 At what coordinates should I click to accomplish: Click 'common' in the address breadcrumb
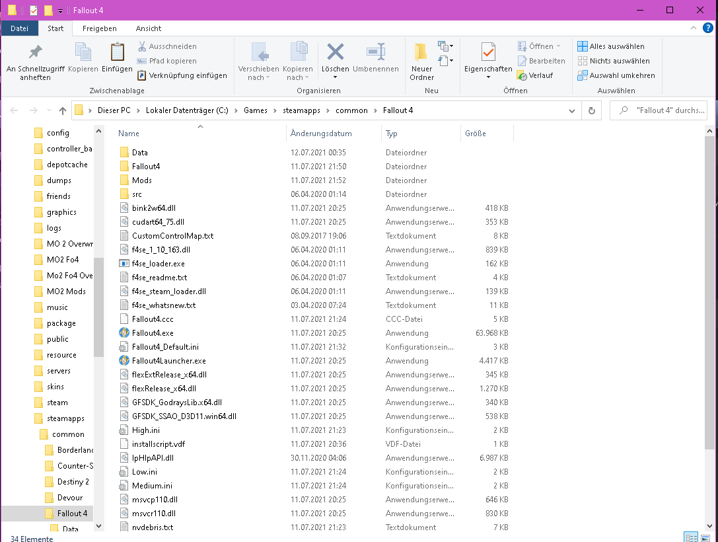click(351, 110)
